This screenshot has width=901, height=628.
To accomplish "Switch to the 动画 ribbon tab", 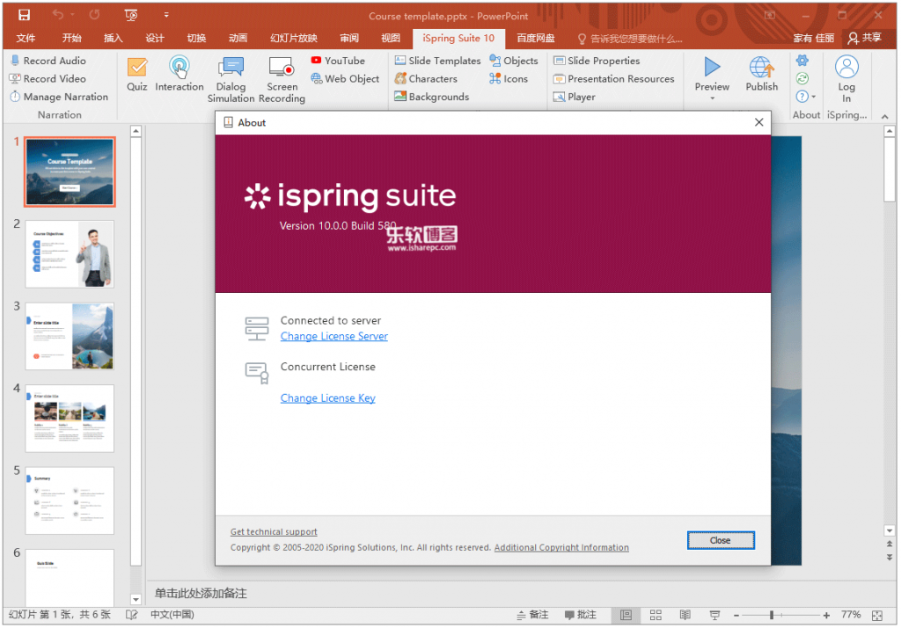I will point(238,39).
